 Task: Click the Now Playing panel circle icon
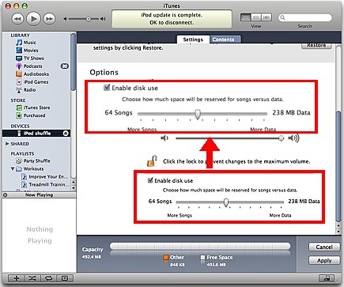point(5,195)
